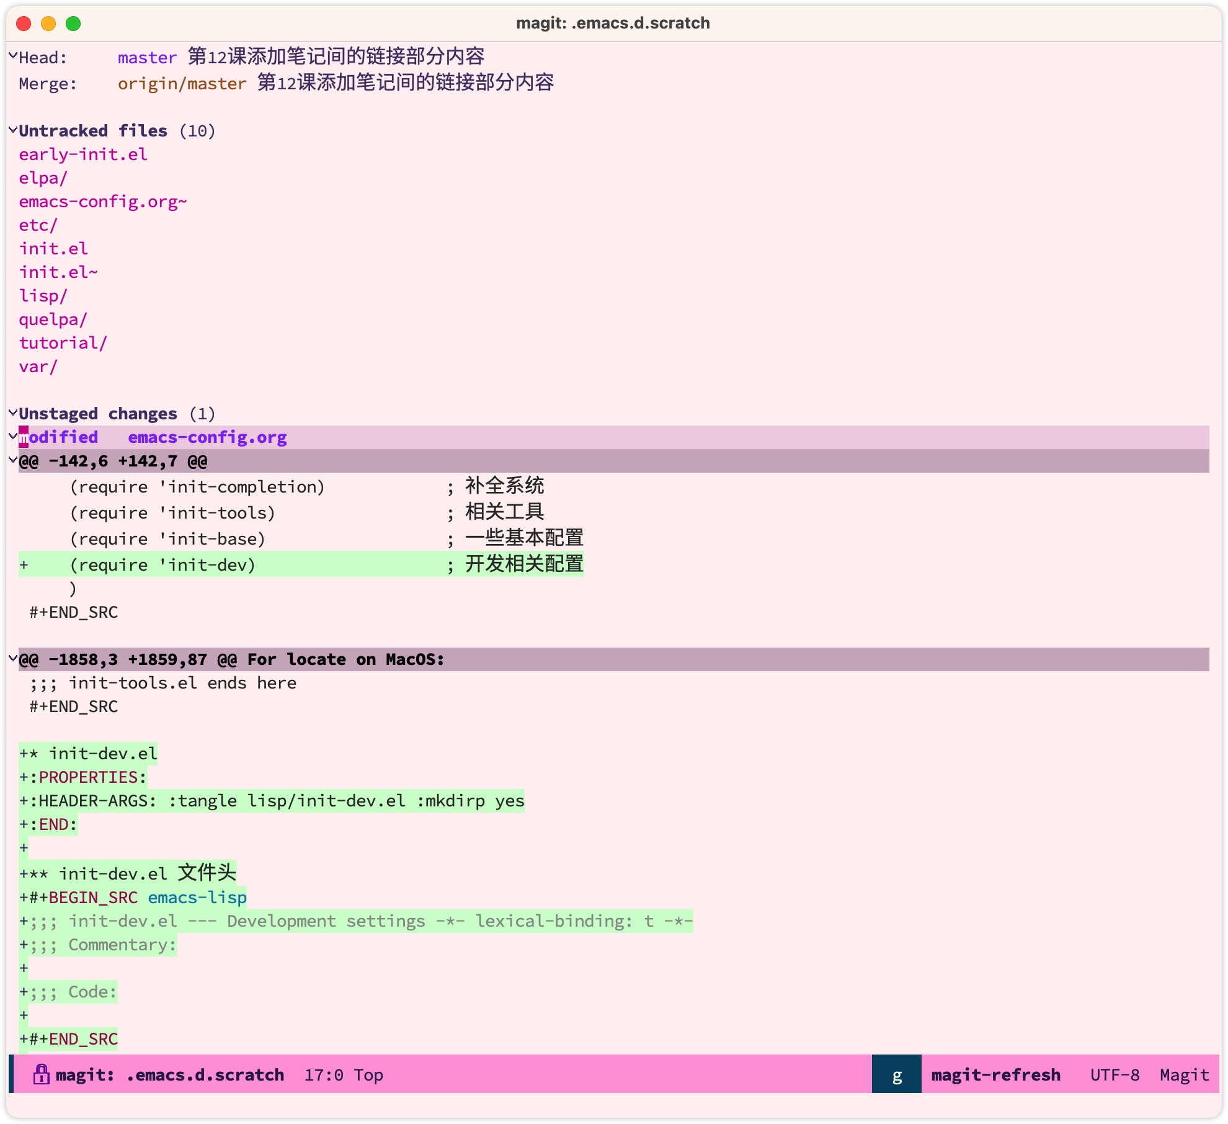1228x1124 pixels.
Task: Click ';;; init-tools.el ends here' context line
Action: [163, 683]
